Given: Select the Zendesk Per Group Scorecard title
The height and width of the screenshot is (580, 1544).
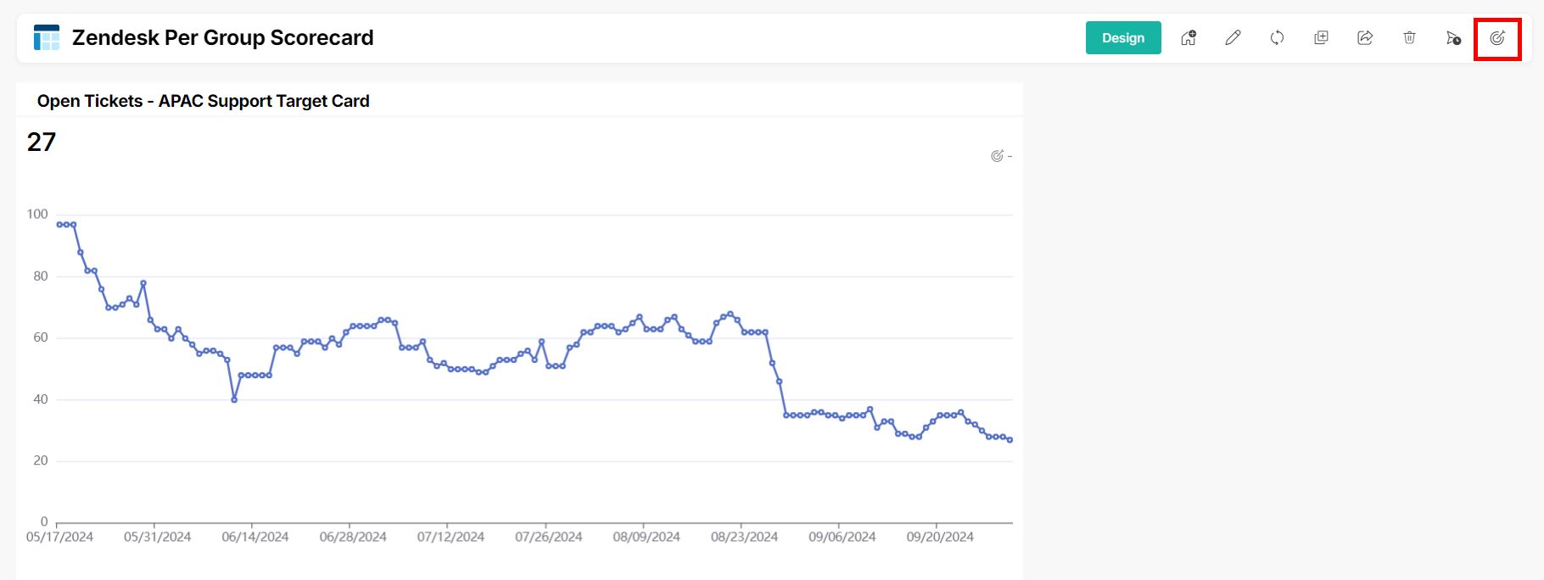Looking at the screenshot, I should (222, 38).
